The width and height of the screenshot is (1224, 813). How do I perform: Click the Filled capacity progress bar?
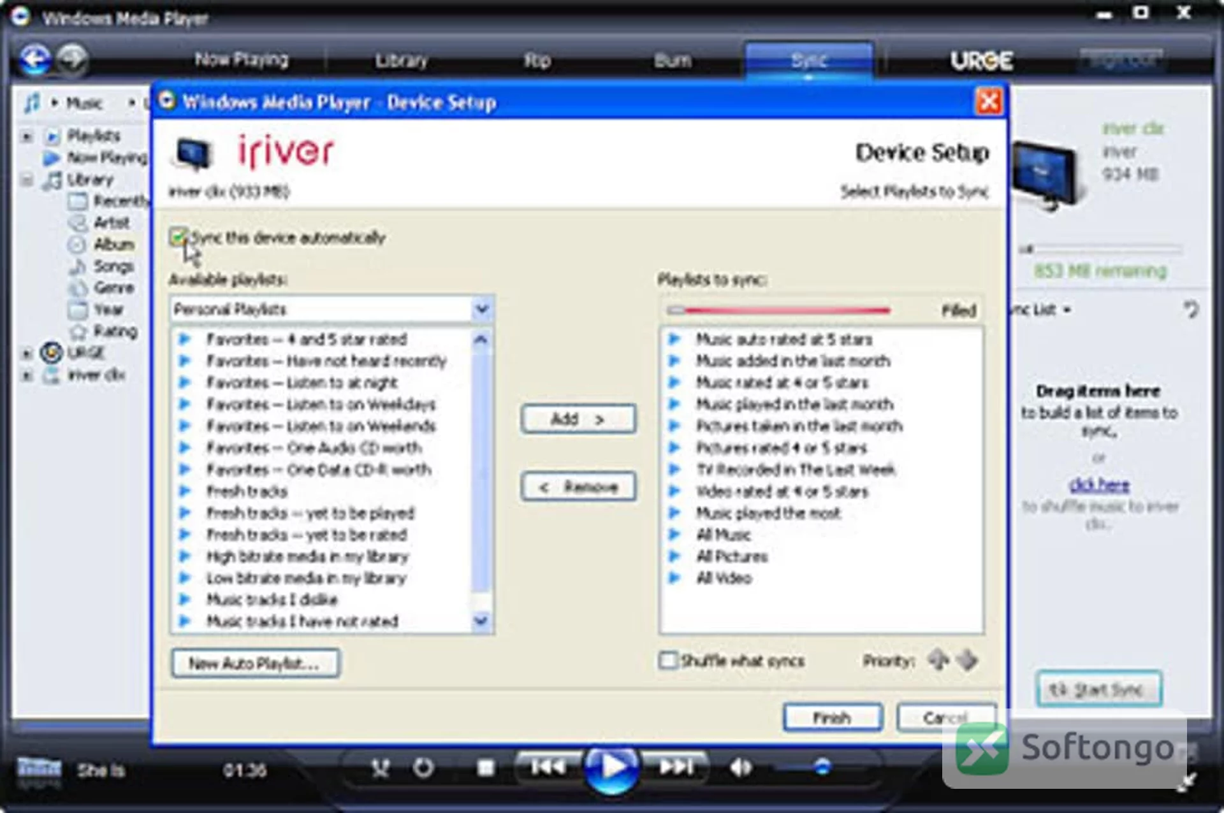coord(778,310)
